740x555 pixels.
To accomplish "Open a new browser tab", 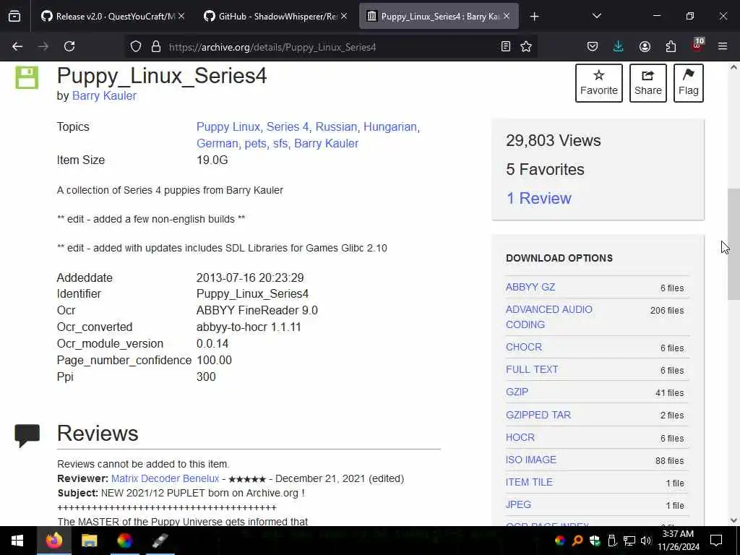I will [x=534, y=17].
